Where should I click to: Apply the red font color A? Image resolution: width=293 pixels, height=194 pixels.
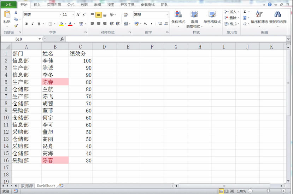click(70, 24)
